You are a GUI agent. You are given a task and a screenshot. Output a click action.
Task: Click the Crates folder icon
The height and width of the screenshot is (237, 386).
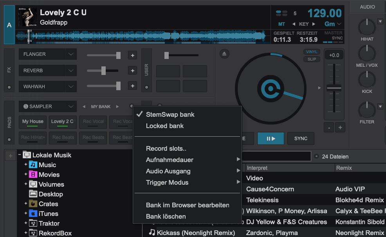33,204
